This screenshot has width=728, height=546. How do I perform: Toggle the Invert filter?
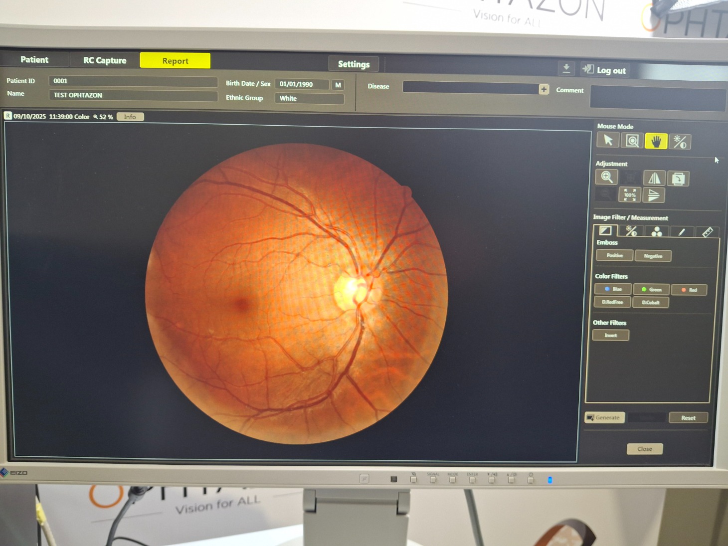click(x=610, y=335)
